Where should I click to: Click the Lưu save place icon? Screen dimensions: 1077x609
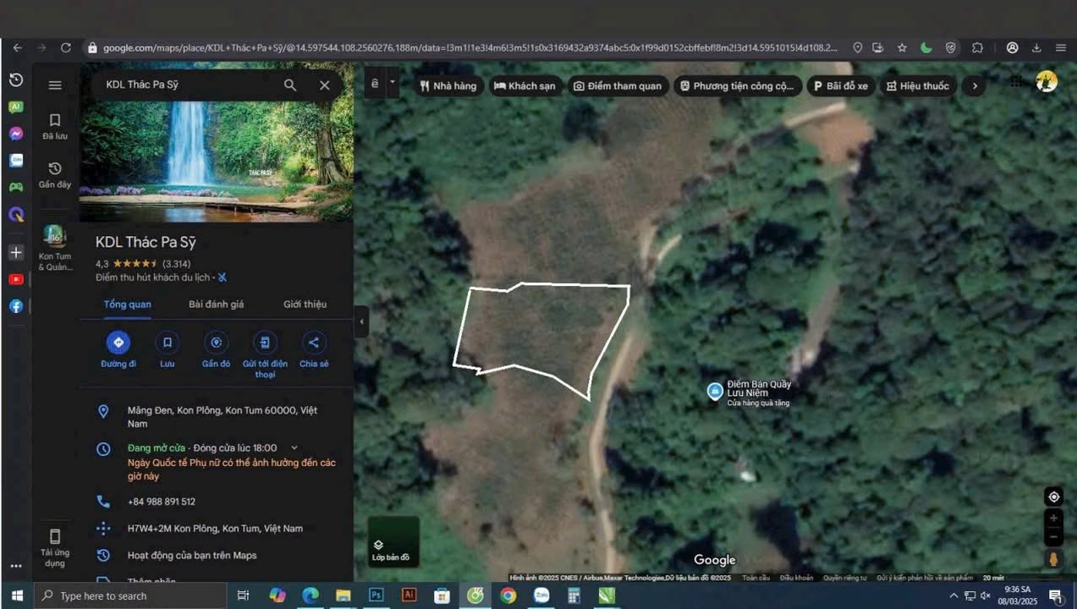click(x=168, y=343)
